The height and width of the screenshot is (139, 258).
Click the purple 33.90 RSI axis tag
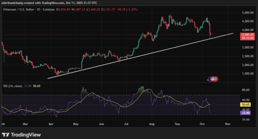point(246,113)
